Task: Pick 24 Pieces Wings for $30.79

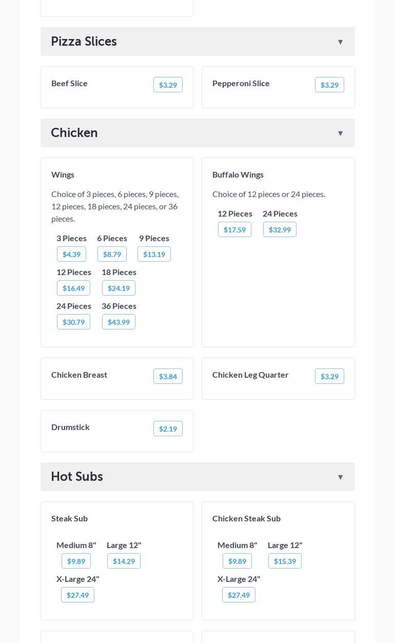Action: click(x=73, y=322)
